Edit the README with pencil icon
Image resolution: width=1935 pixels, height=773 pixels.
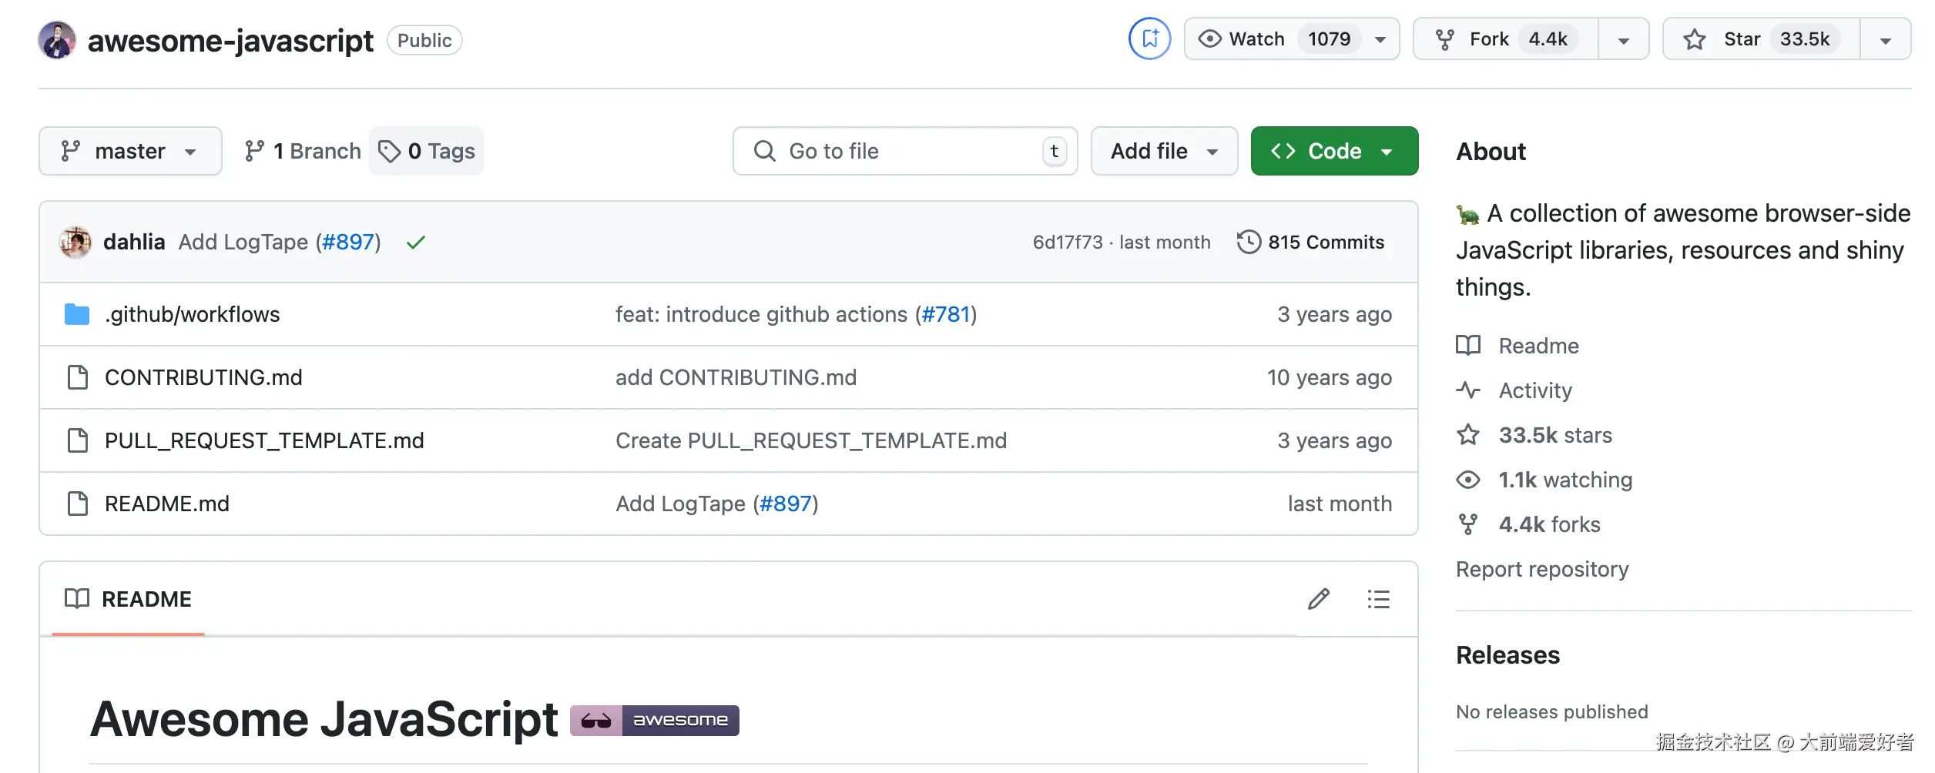(1319, 599)
